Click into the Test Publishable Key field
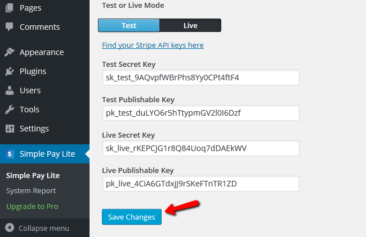366x237 pixels. (x=200, y=113)
